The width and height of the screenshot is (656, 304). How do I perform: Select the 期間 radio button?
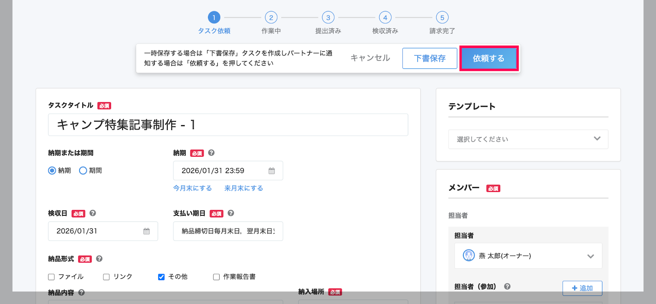83,171
